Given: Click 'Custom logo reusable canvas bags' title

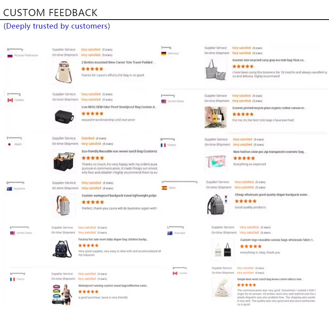Looking at the screenshot, I should pos(277,240).
